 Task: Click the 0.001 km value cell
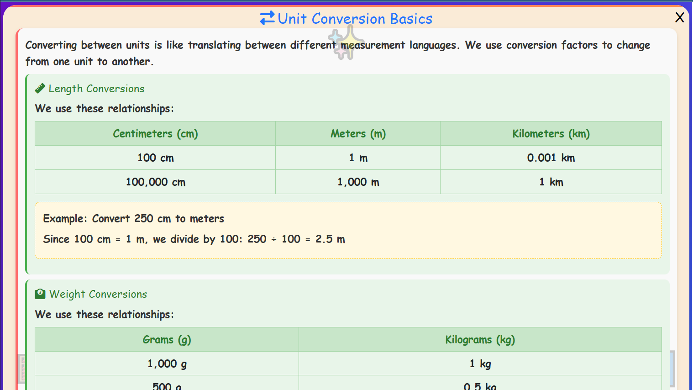click(551, 158)
